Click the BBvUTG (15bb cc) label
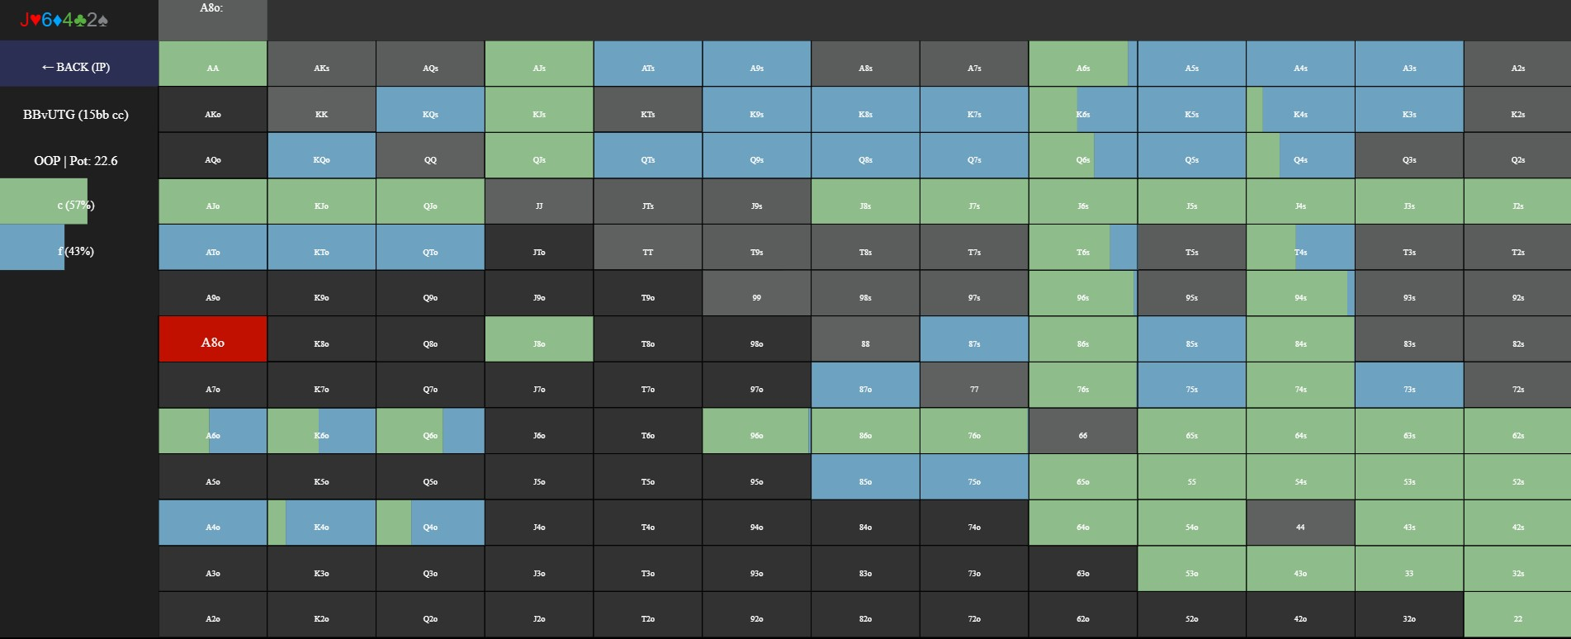This screenshot has height=639, width=1571. (76, 115)
